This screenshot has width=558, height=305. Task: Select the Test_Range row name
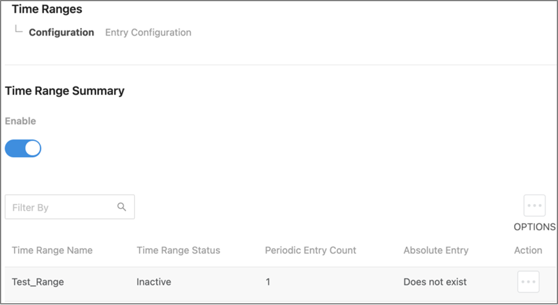click(38, 282)
